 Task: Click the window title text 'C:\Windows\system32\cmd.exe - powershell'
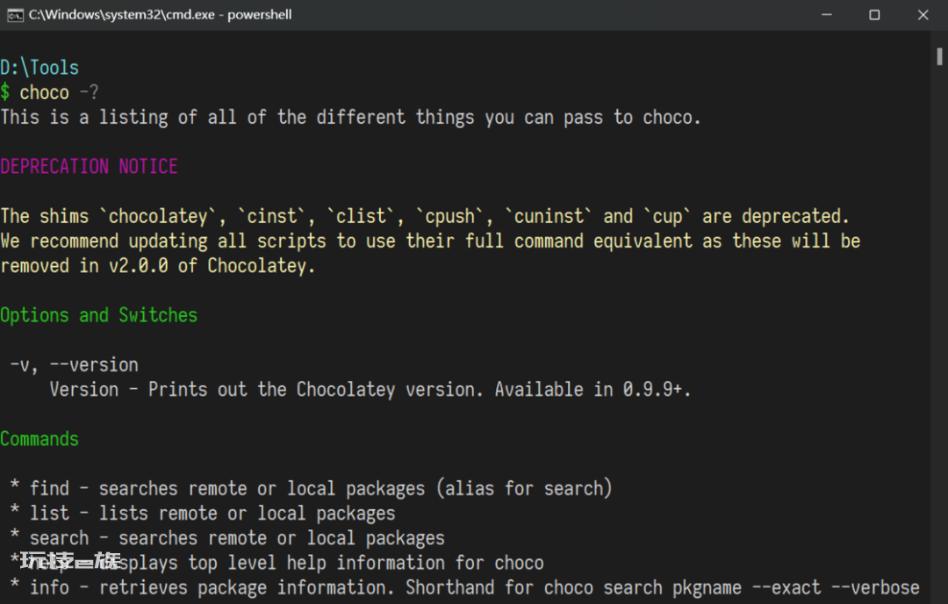tap(161, 15)
